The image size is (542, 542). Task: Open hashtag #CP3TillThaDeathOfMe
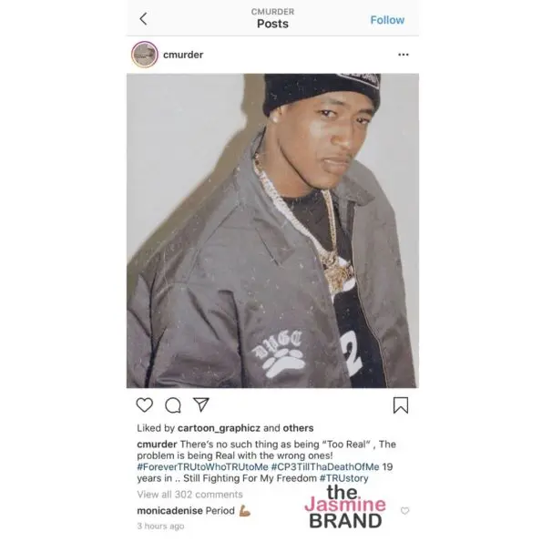pos(325,467)
